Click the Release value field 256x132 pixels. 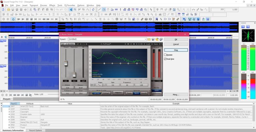(x=81, y=88)
